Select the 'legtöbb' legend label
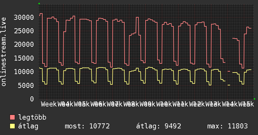 tap(32, 117)
